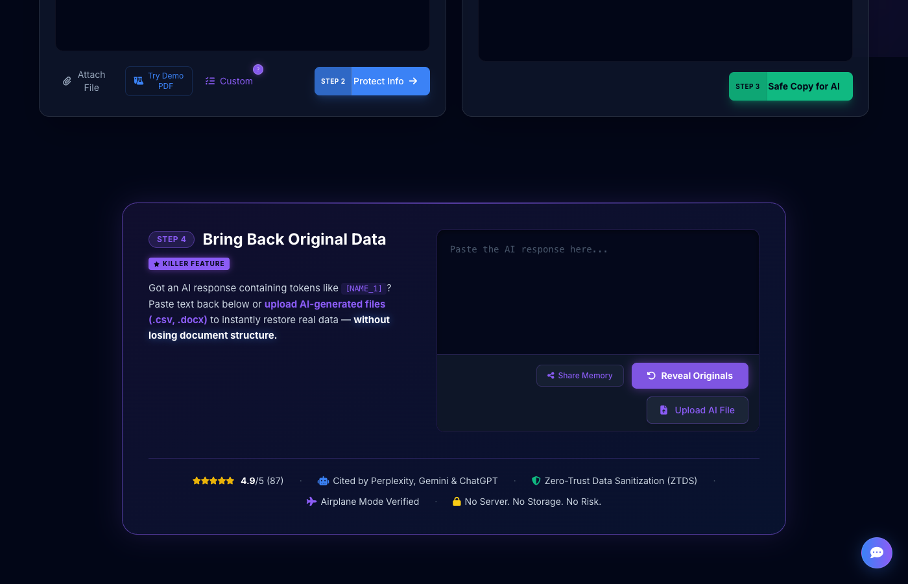Viewport: 908px width, 584px height.
Task: Click the Attach File paperclip icon
Action: (x=67, y=81)
